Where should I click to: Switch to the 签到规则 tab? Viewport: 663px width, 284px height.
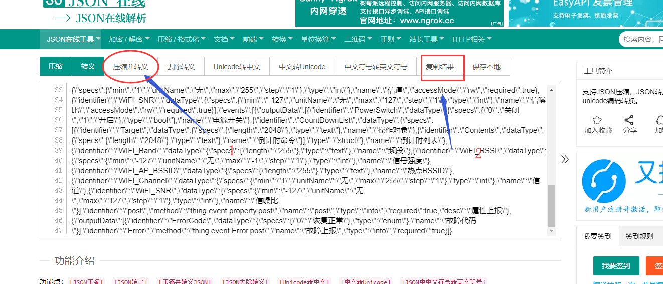point(639,236)
